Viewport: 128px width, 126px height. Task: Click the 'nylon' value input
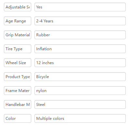[x=80, y=91]
